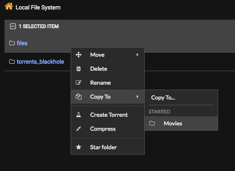This screenshot has width=235, height=171.
Task: Click the Delete trash can icon
Action: [x=78, y=69]
